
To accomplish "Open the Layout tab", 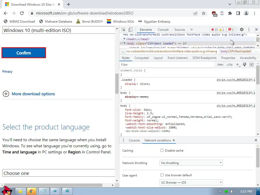I will pos(158,58).
